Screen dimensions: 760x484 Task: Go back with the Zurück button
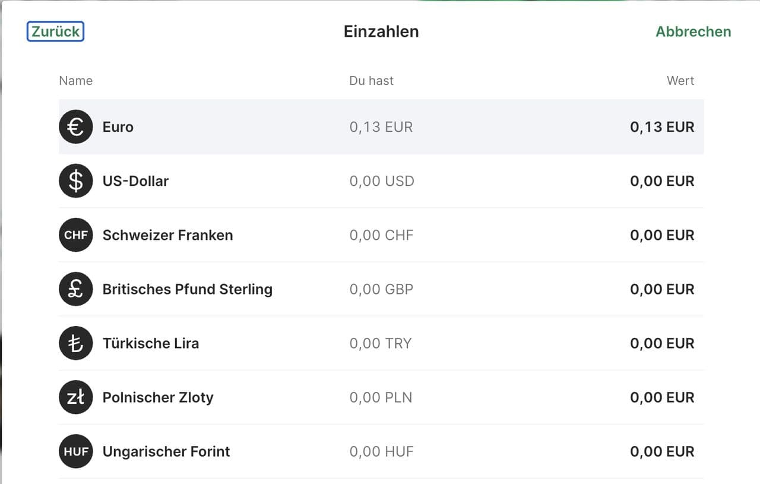pyautogui.click(x=55, y=31)
